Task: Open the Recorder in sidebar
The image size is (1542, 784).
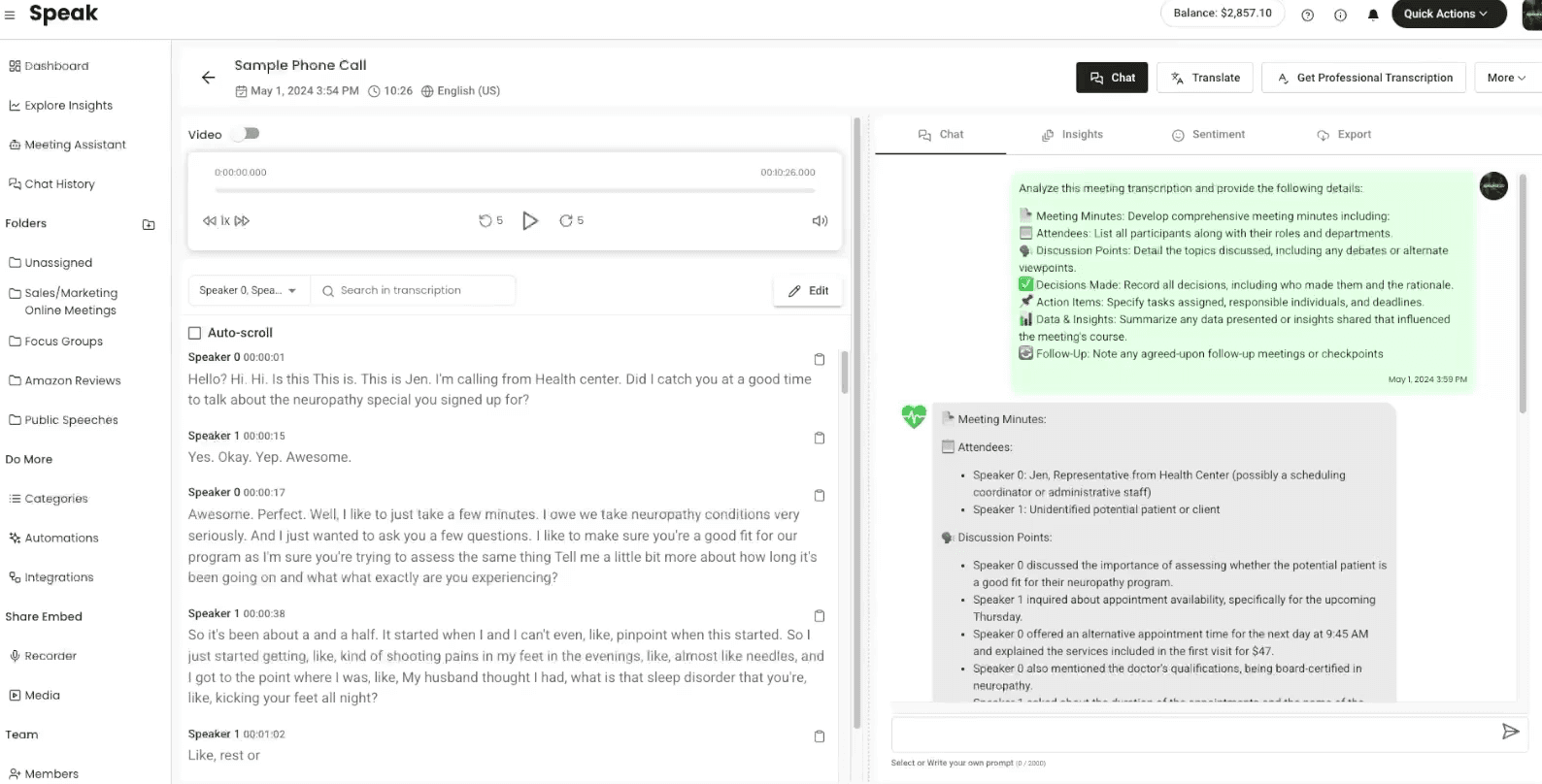Action: (43, 656)
